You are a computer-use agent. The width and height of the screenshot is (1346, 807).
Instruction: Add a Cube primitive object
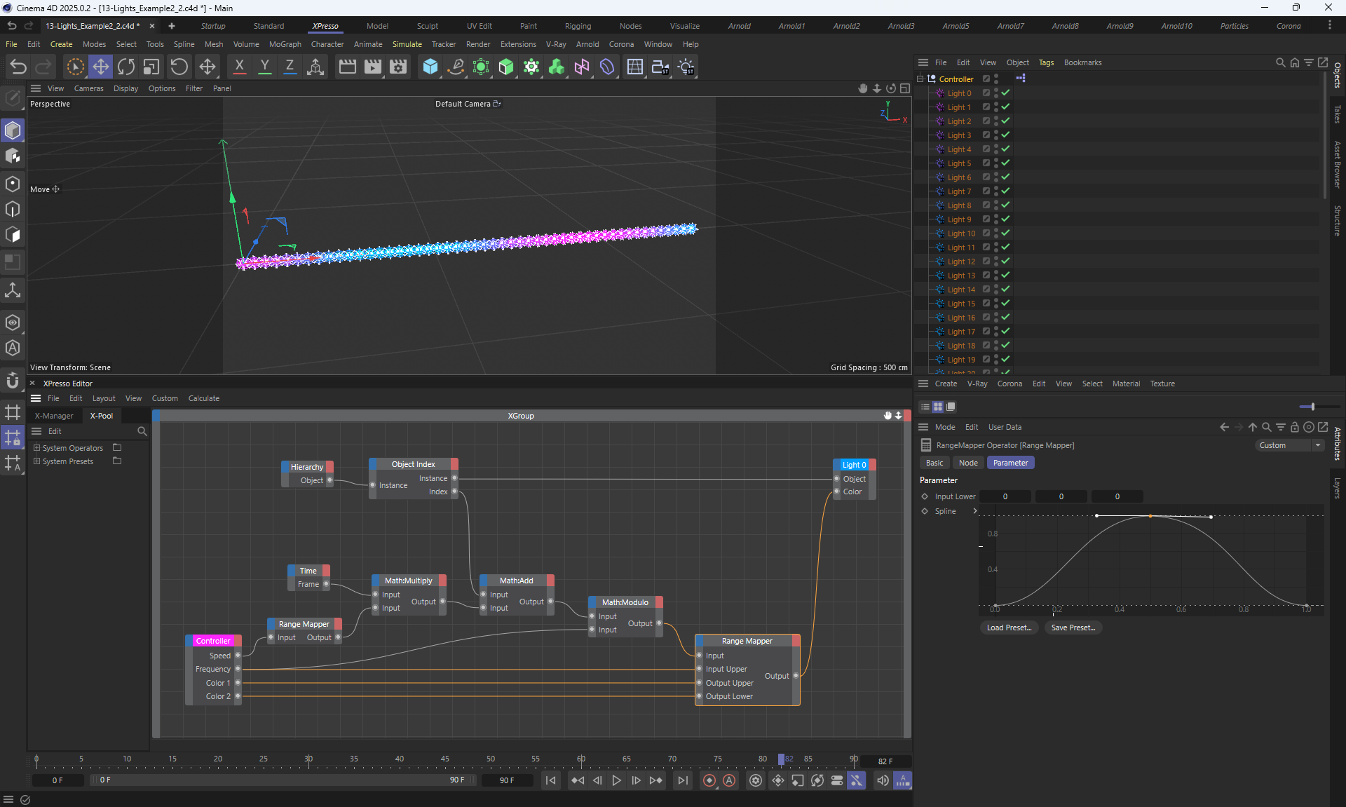click(x=430, y=67)
